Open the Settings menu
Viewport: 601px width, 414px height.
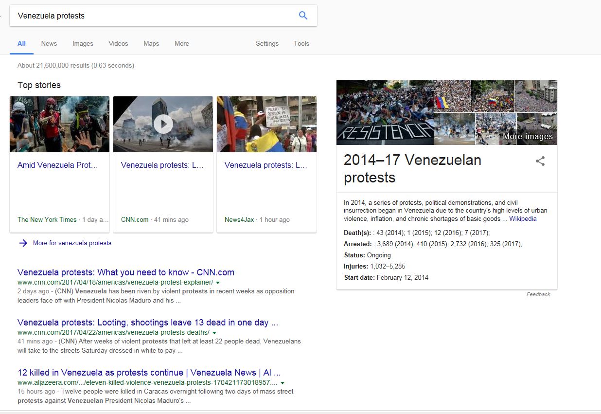(x=267, y=43)
